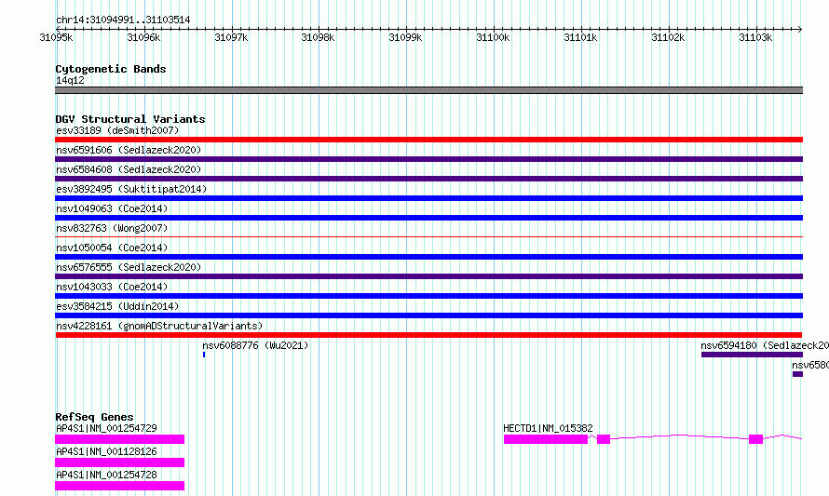Screen dimensions: 829x496
Task: Select the nsv1043033 (Coe2014) variant label
Action: [112, 287]
